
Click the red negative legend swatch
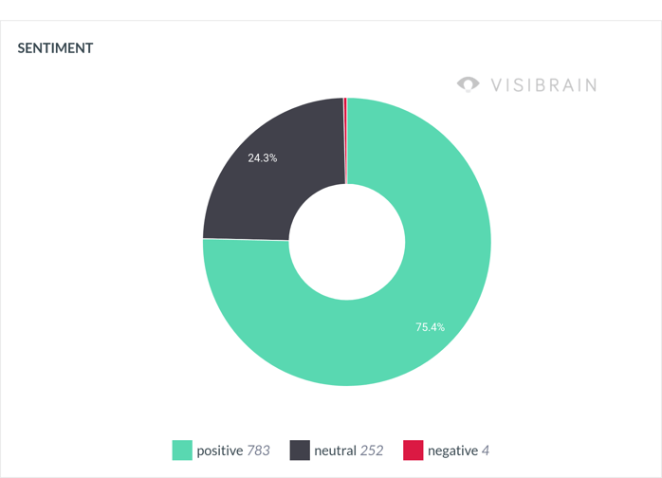(x=414, y=450)
